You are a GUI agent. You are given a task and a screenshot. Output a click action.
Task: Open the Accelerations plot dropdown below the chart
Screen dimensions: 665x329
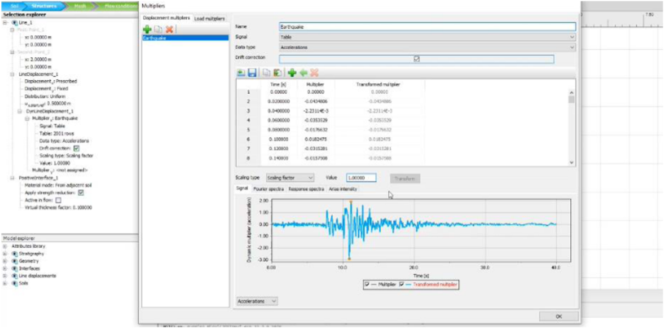click(257, 301)
